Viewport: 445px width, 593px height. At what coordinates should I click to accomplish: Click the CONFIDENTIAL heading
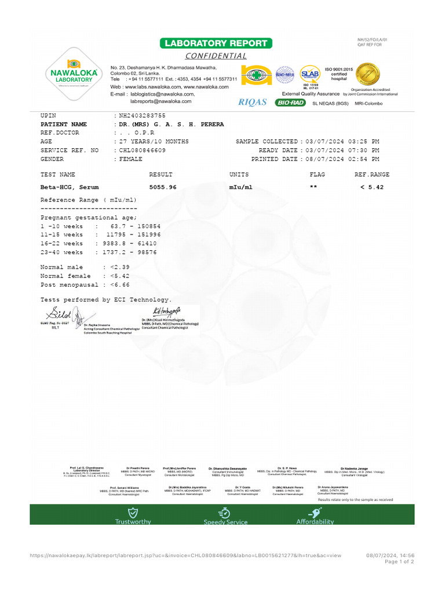[216, 56]
